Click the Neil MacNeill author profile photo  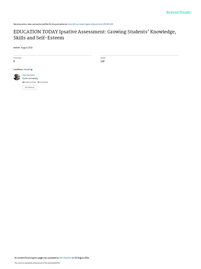pyautogui.click(x=17, y=77)
